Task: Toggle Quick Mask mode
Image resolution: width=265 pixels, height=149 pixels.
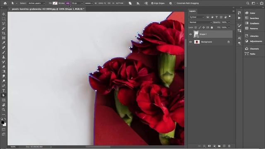Action: (x=4, y=130)
